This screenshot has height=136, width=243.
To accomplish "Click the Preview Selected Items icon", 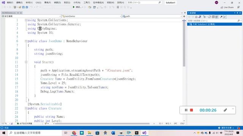I will point(224,17).
